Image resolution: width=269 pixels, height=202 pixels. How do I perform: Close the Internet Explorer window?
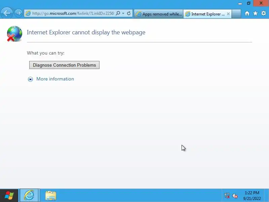coord(261,3)
